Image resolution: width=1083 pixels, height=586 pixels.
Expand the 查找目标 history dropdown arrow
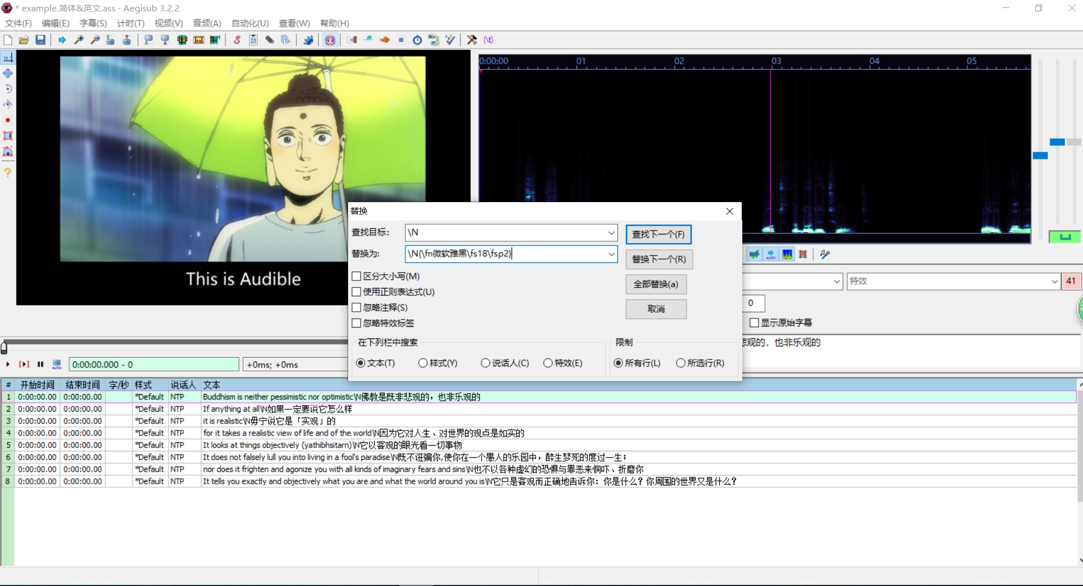tap(611, 232)
